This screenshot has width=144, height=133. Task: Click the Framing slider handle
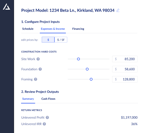pos(91,79)
